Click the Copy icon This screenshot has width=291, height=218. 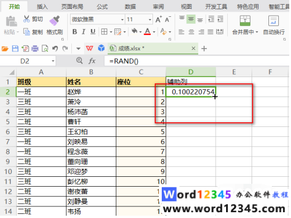(27, 32)
